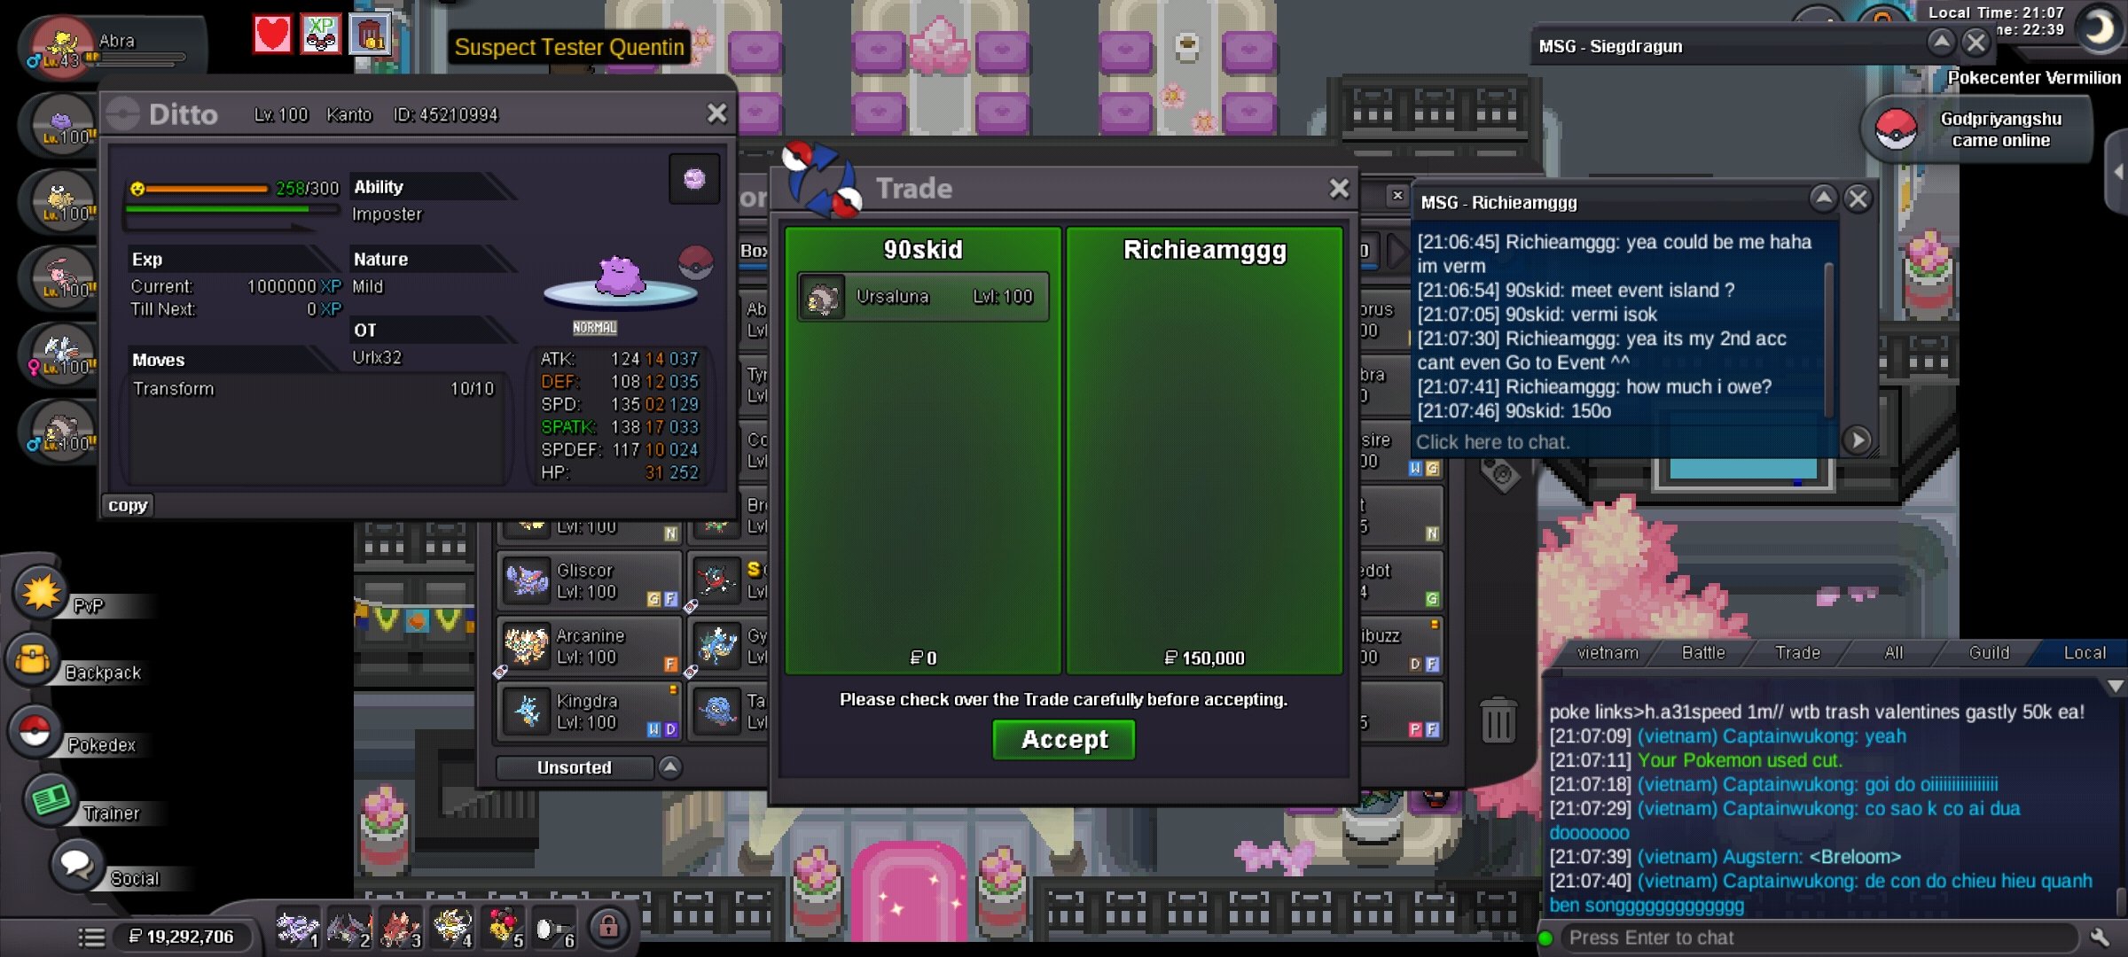Viewport: 2128px width, 957px height.
Task: Open the PvP menu icon
Action: click(x=41, y=592)
